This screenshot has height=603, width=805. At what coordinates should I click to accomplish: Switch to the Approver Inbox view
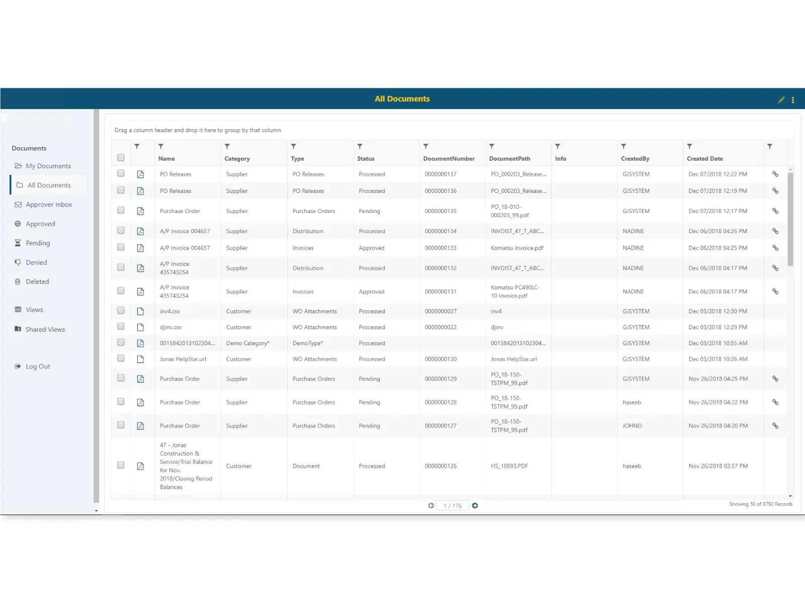49,204
